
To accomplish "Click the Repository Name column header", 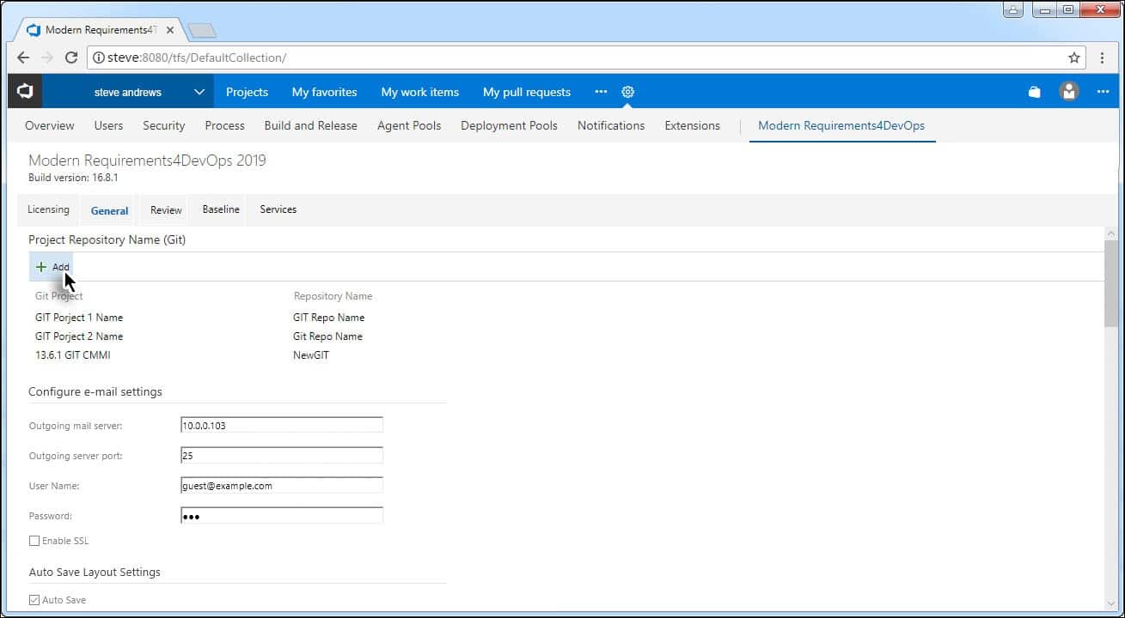I will [x=333, y=296].
